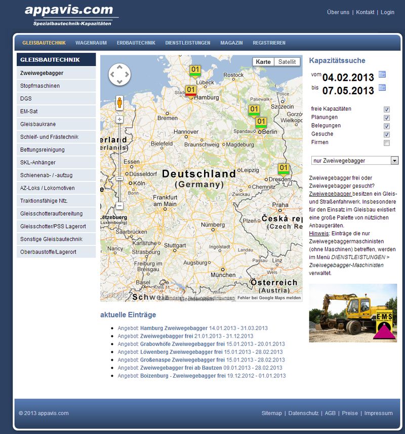Open the Kontakt header link
The height and width of the screenshot is (434, 405).
[x=365, y=12]
